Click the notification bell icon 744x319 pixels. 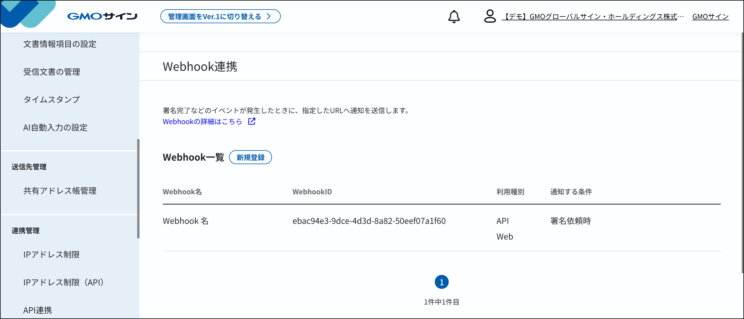454,16
